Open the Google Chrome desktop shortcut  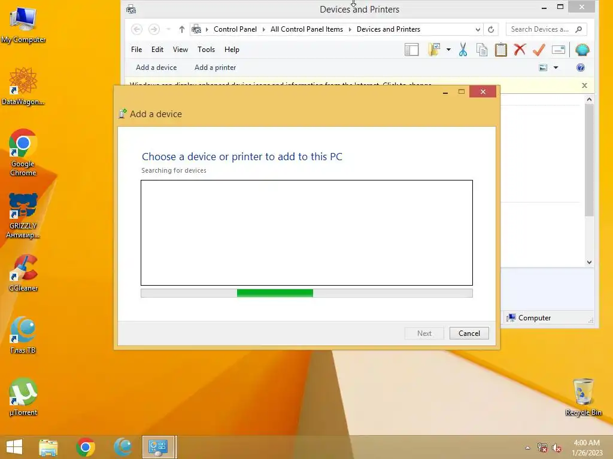click(x=23, y=152)
